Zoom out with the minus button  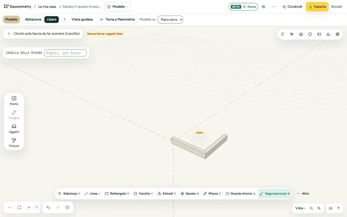(x=10, y=207)
